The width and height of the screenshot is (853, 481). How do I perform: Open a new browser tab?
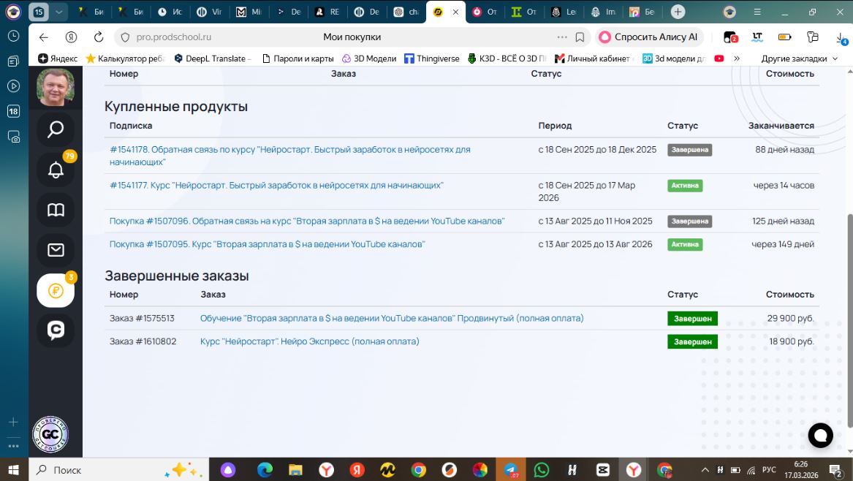pyautogui.click(x=678, y=12)
